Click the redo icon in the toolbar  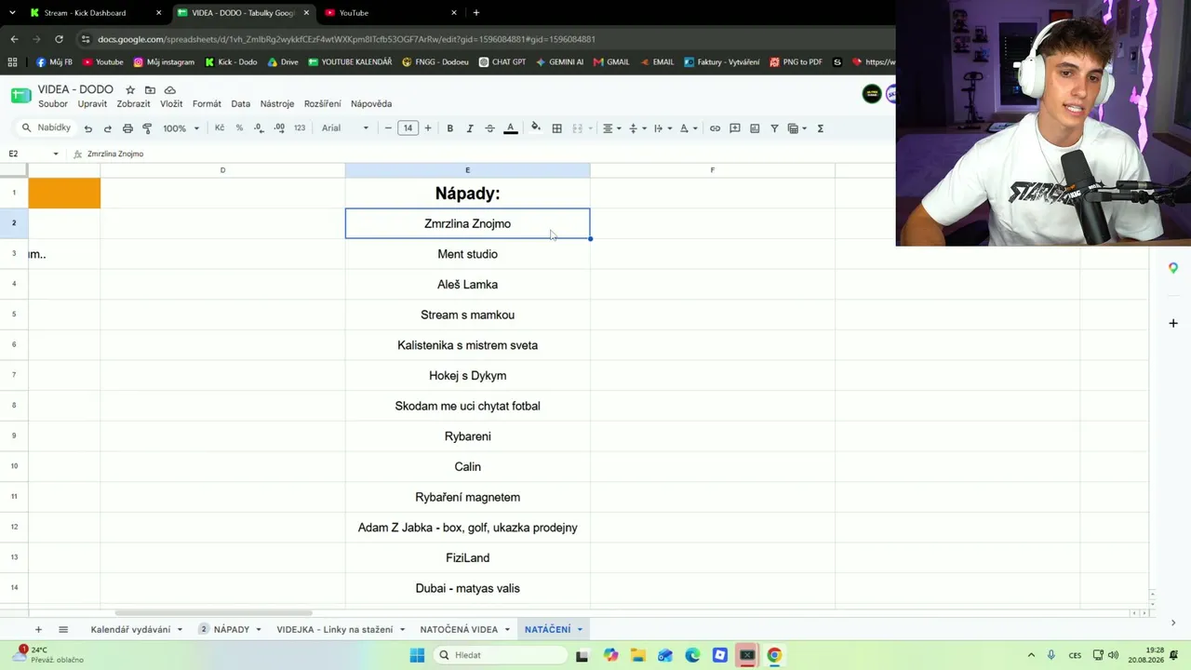[108, 128]
